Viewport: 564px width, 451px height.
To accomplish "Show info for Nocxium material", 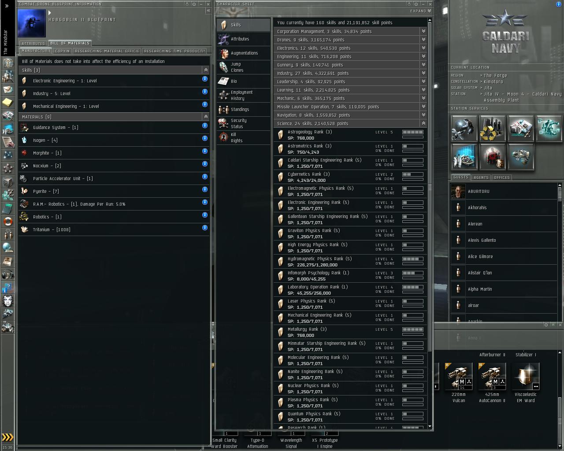I will [205, 164].
